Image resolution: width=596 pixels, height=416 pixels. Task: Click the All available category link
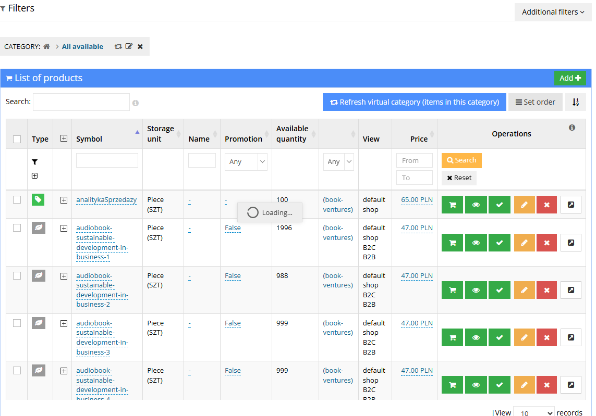click(x=82, y=46)
